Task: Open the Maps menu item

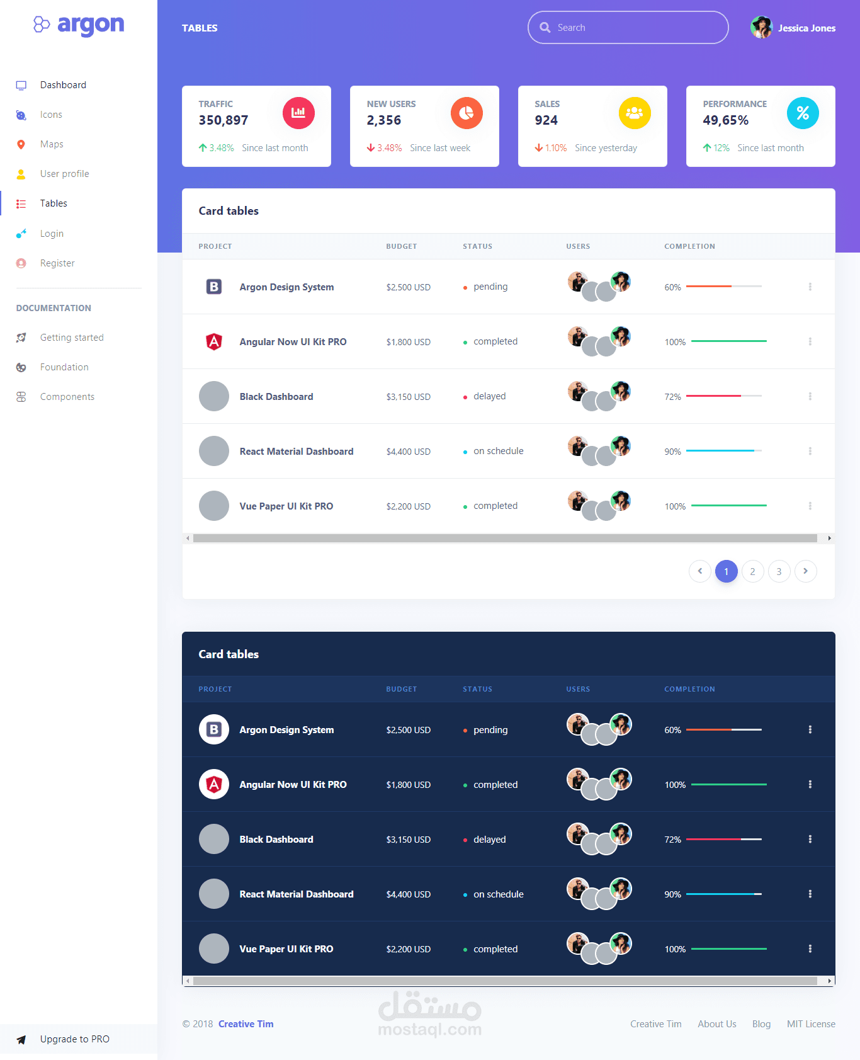Action: tap(79, 144)
